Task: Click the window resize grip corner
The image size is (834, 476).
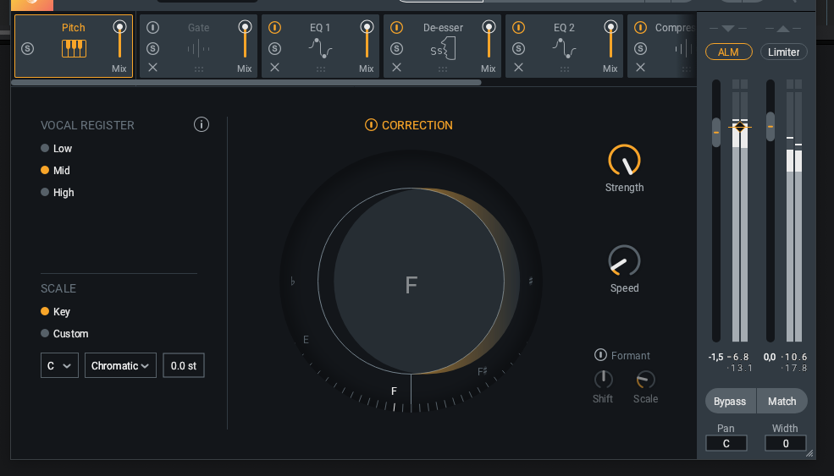Action: (x=809, y=453)
